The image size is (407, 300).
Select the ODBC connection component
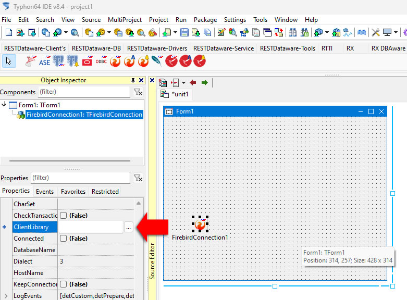[101, 61]
